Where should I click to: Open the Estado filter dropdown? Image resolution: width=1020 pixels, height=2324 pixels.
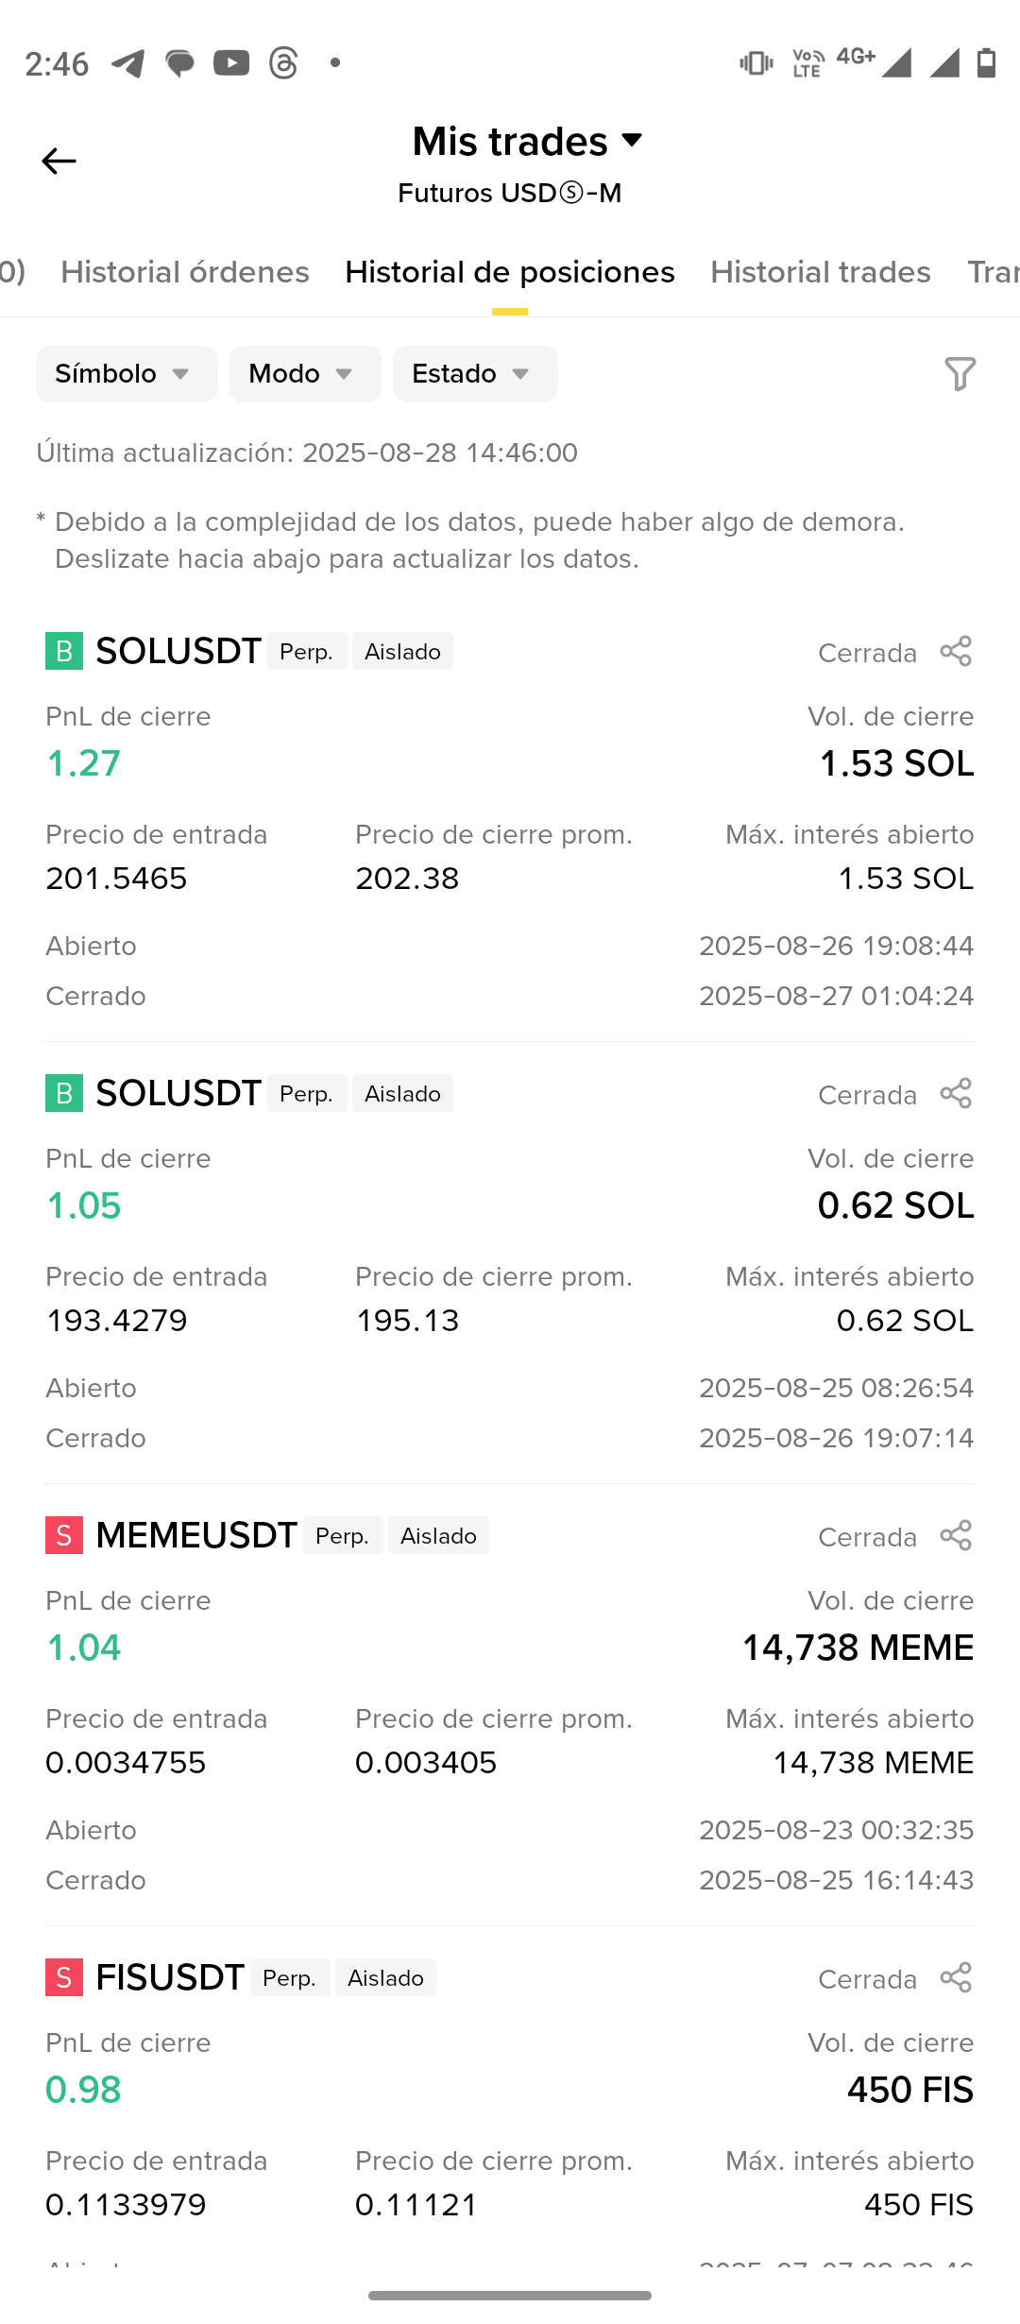tap(475, 374)
